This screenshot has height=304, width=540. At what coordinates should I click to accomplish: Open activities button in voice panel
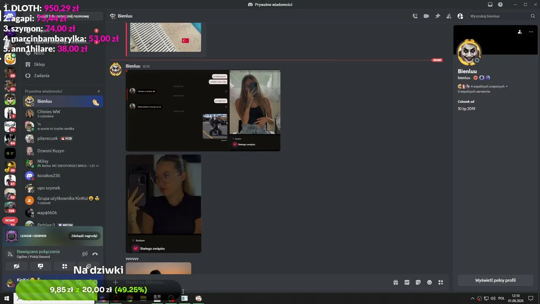point(65,266)
